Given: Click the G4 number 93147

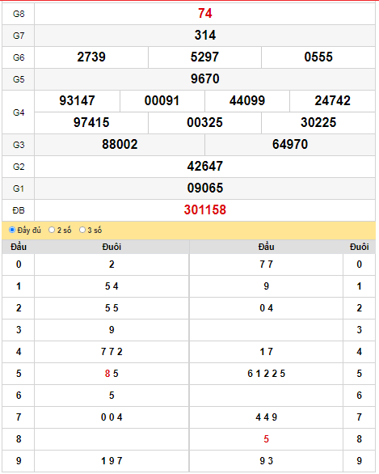Looking at the screenshot, I should [77, 100].
